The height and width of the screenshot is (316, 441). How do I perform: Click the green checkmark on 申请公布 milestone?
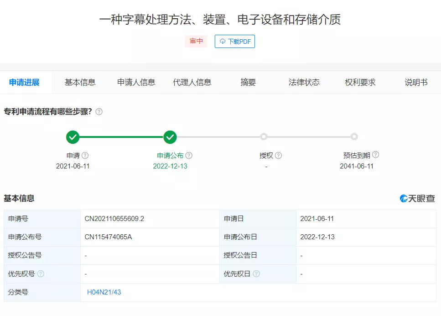(170, 137)
